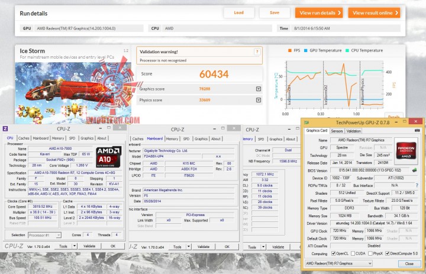This screenshot has width=426, height=274.
Task: Click the question mark on the Validation warning box
Action: (x=257, y=51)
